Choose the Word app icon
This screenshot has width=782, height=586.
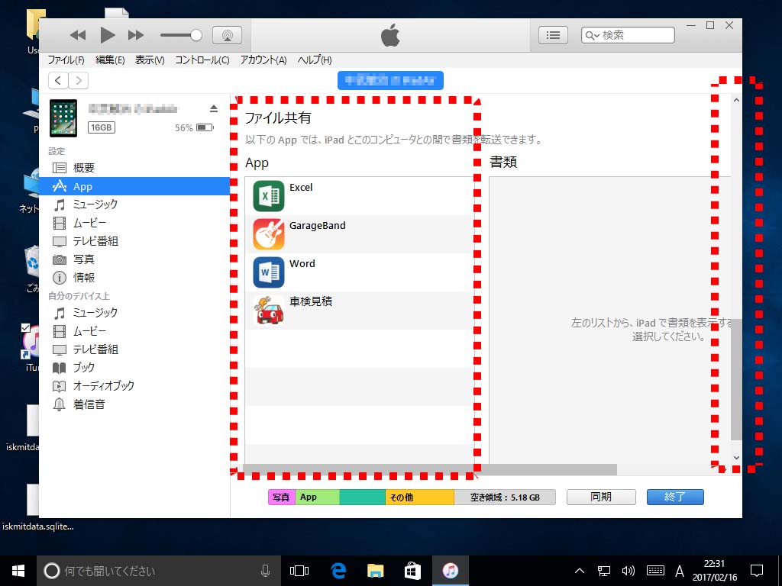pyautogui.click(x=269, y=272)
